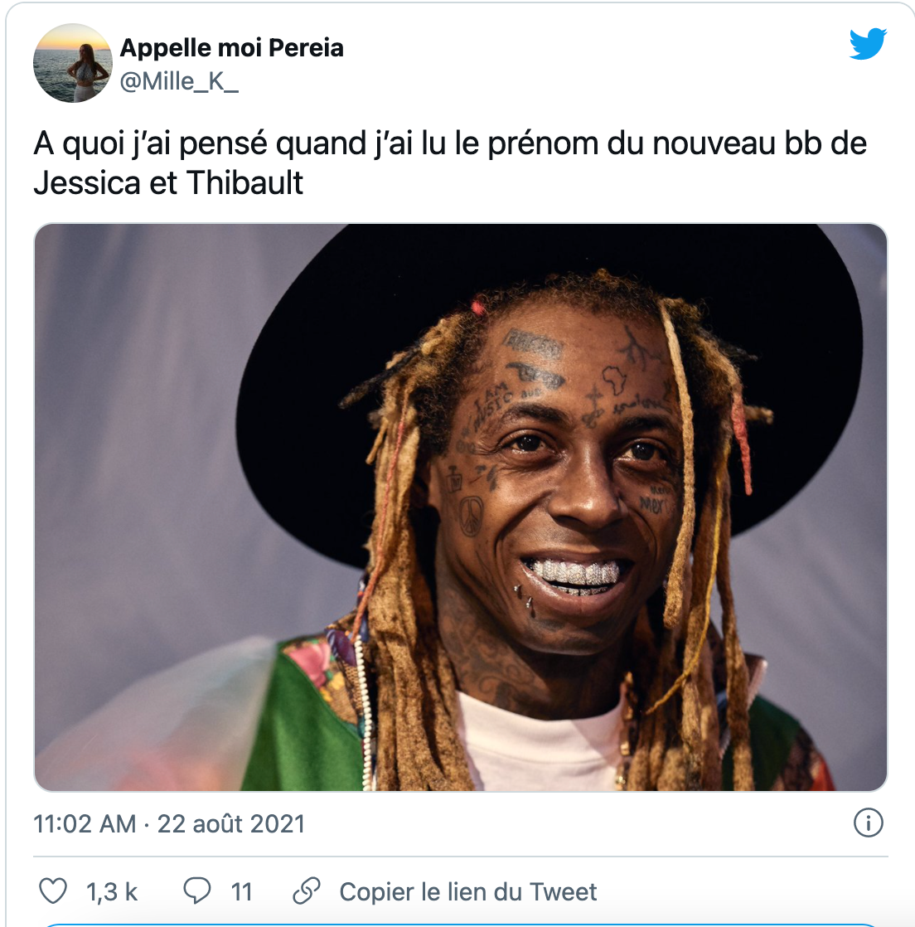Click the blue outlined button at bottom edge
The width and height of the screenshot is (915, 927).
click(461, 925)
